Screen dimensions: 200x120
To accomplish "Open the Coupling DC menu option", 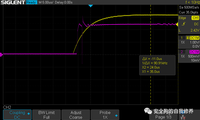I will coord(17,115).
